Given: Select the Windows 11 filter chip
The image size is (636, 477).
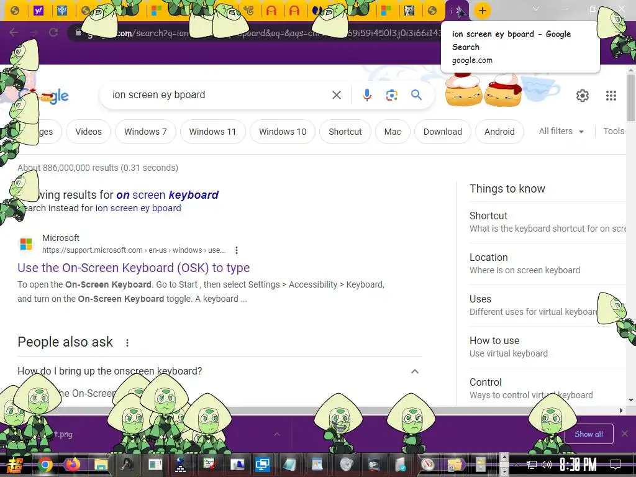Looking at the screenshot, I should (x=212, y=132).
